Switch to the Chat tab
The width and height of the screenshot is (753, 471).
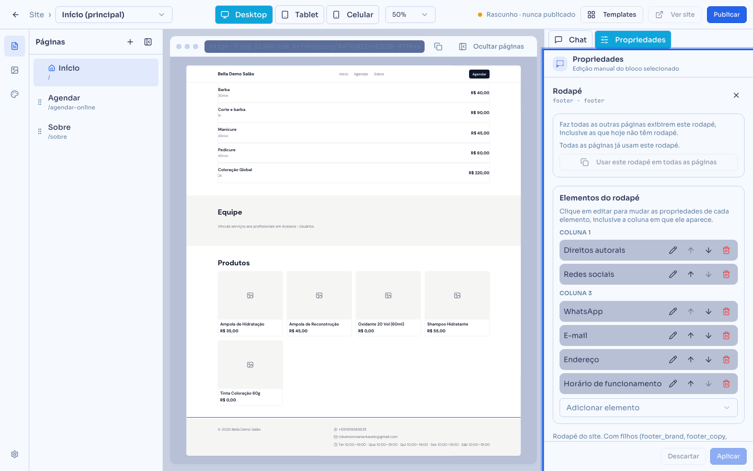pyautogui.click(x=570, y=40)
